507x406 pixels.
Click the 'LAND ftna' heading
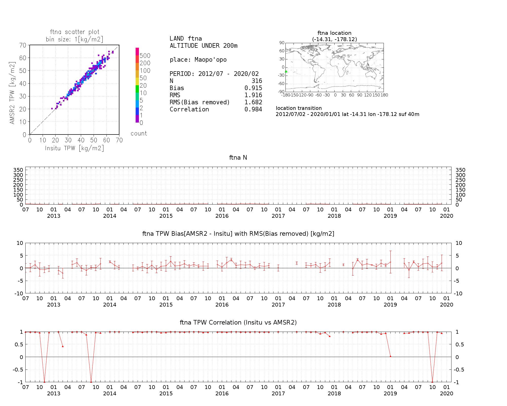pos(186,39)
